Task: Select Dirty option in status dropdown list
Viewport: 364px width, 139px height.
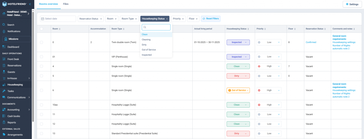Action: pyautogui.click(x=156, y=45)
